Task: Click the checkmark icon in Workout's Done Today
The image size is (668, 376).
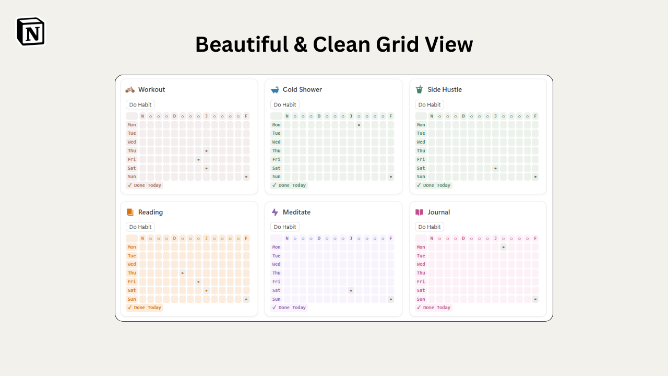Action: point(129,185)
